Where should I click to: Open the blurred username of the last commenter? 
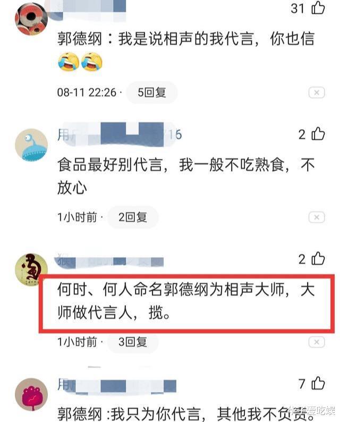(117, 386)
